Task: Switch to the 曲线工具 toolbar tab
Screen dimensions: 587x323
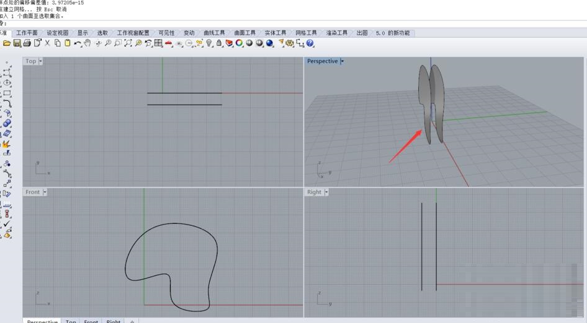Action: 214,33
